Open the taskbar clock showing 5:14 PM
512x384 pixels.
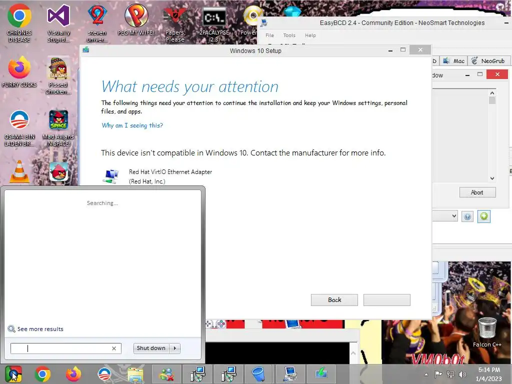pyautogui.click(x=489, y=374)
